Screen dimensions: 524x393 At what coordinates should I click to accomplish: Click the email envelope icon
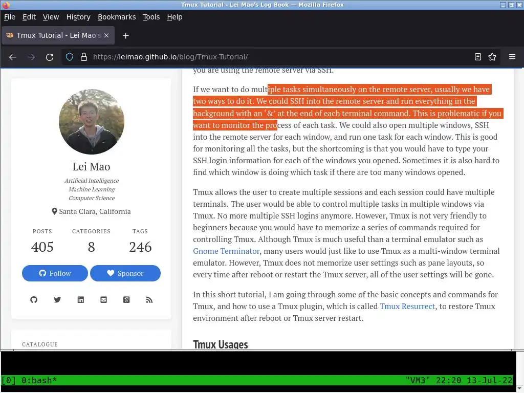103,300
